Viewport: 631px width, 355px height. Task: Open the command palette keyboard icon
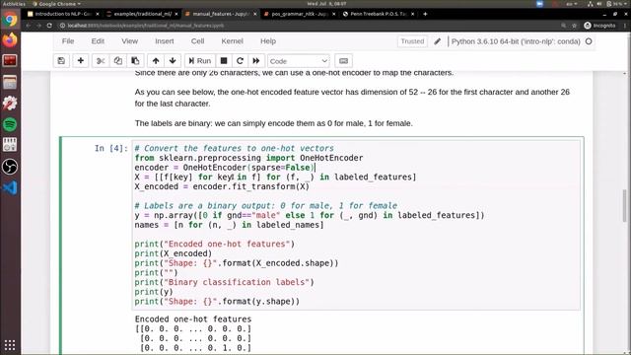click(x=343, y=61)
